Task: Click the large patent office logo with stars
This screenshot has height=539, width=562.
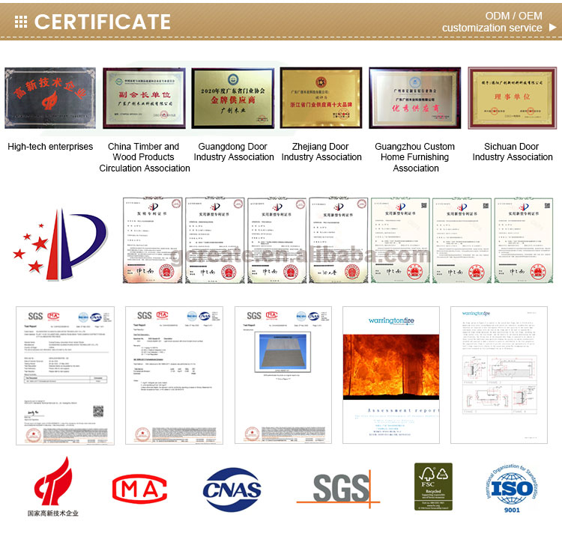Action: (x=60, y=244)
